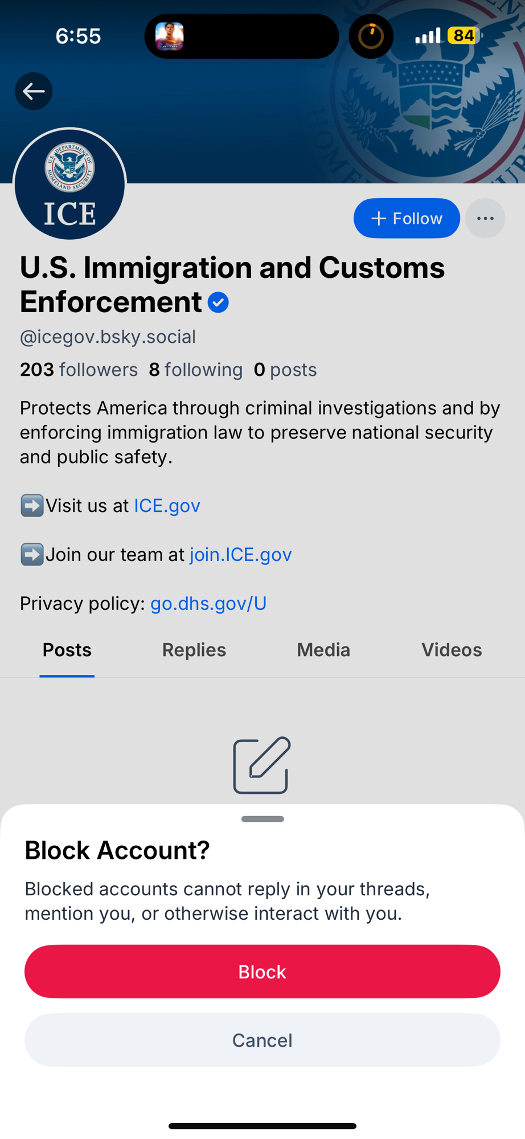Select the Posts tab
This screenshot has width=525, height=1139.
coord(67,650)
